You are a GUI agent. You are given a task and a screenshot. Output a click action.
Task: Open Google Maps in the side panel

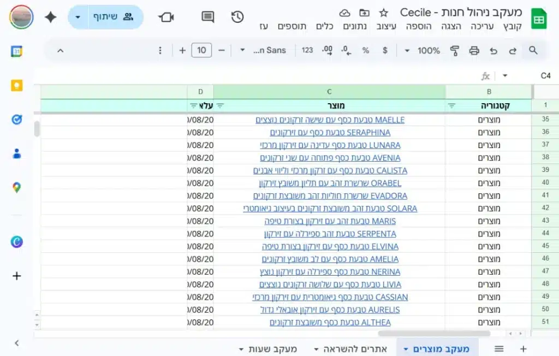pos(17,188)
